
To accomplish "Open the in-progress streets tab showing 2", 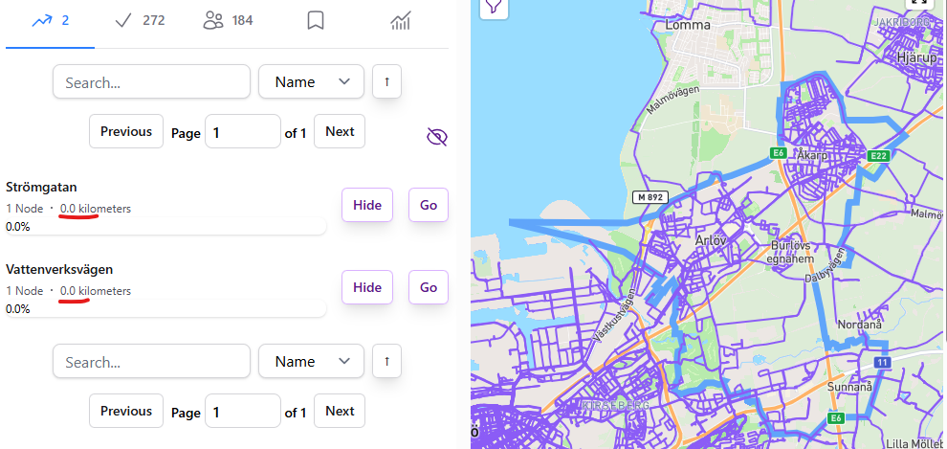I will [x=50, y=20].
